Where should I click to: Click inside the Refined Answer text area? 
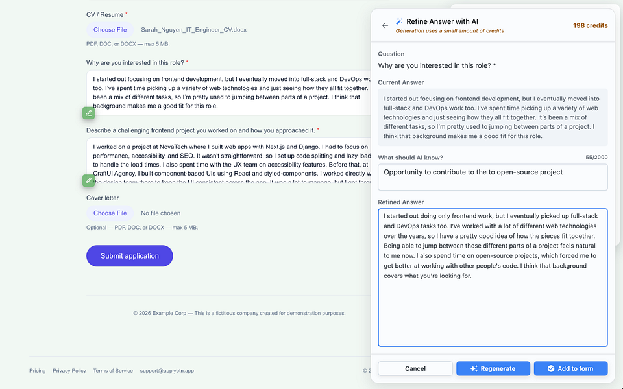pyautogui.click(x=493, y=277)
